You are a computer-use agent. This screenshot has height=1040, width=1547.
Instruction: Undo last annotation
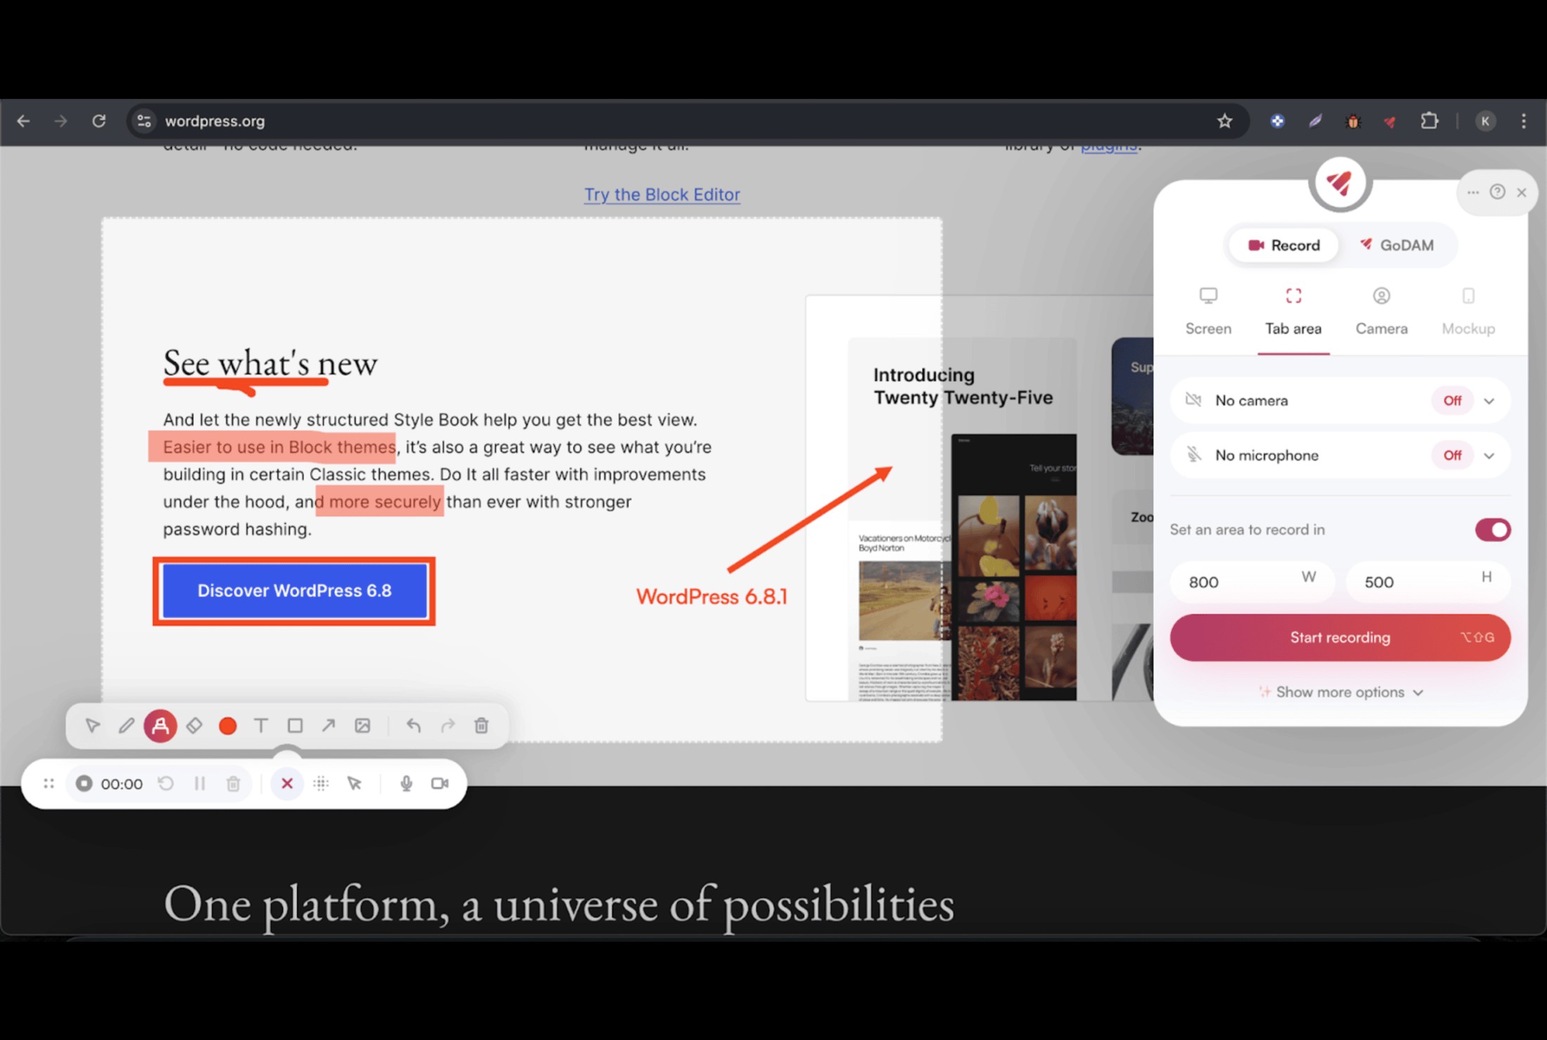click(x=413, y=725)
